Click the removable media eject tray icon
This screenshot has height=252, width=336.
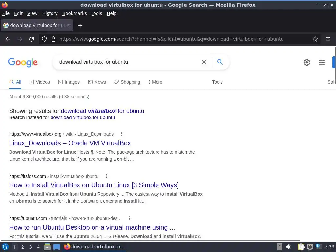click(280, 247)
